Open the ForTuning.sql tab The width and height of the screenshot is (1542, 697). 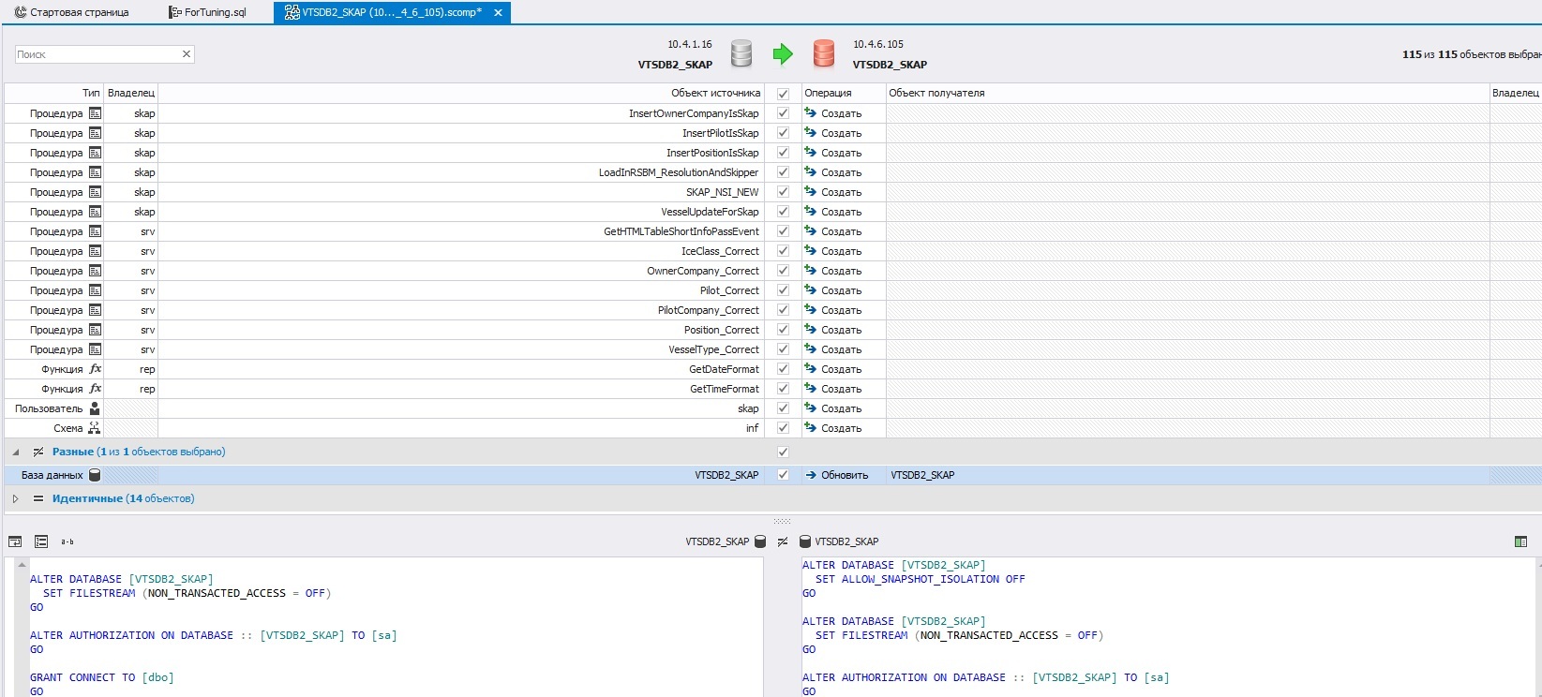(208, 12)
